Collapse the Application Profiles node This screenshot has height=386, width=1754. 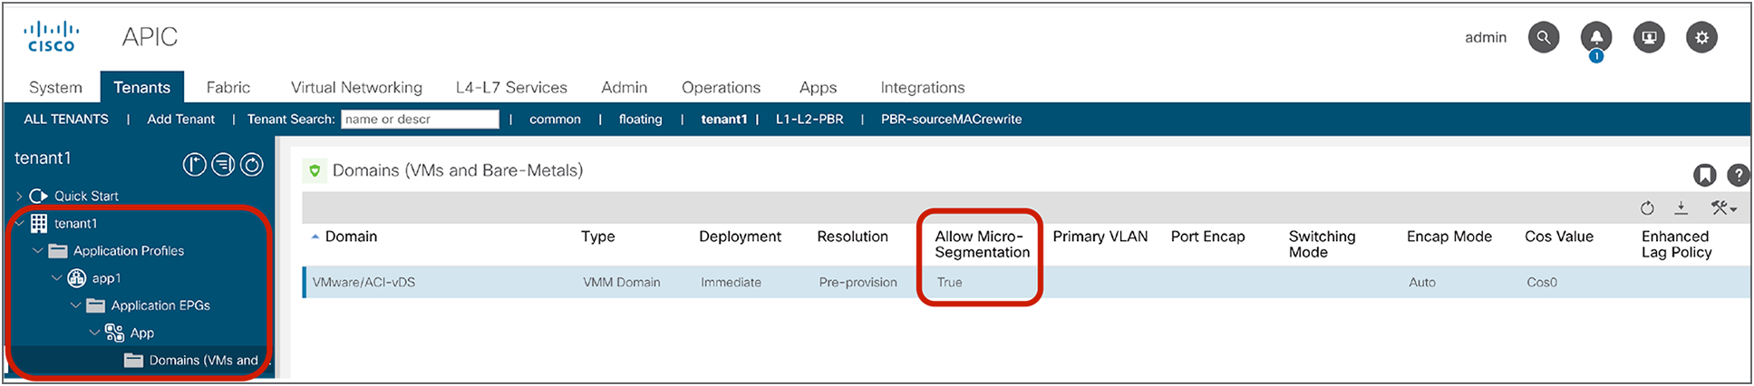[x=37, y=251]
